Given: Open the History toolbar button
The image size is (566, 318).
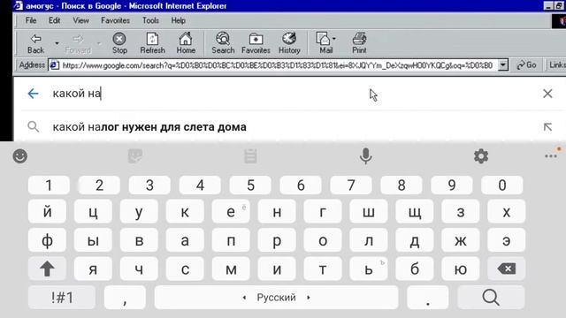Looking at the screenshot, I should (x=289, y=43).
